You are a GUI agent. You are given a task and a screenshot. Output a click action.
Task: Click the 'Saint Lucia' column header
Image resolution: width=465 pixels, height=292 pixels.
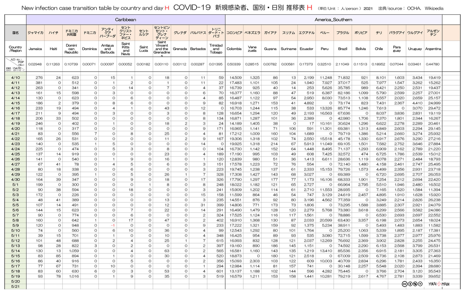click(x=143, y=49)
